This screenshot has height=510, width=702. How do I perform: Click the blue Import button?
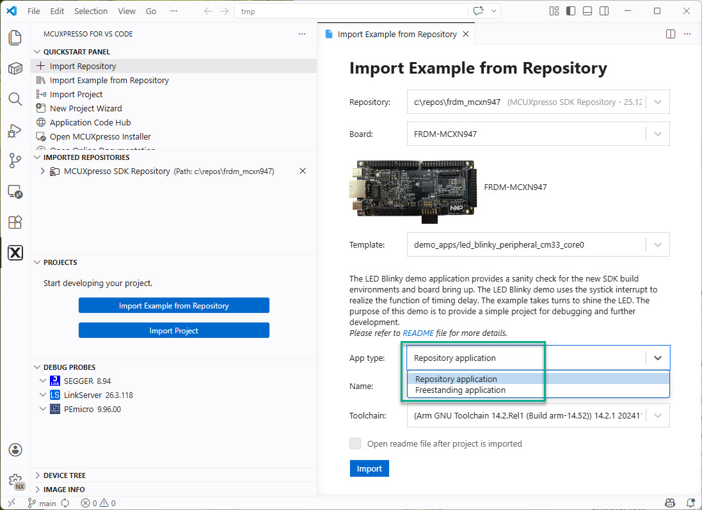pyautogui.click(x=369, y=469)
